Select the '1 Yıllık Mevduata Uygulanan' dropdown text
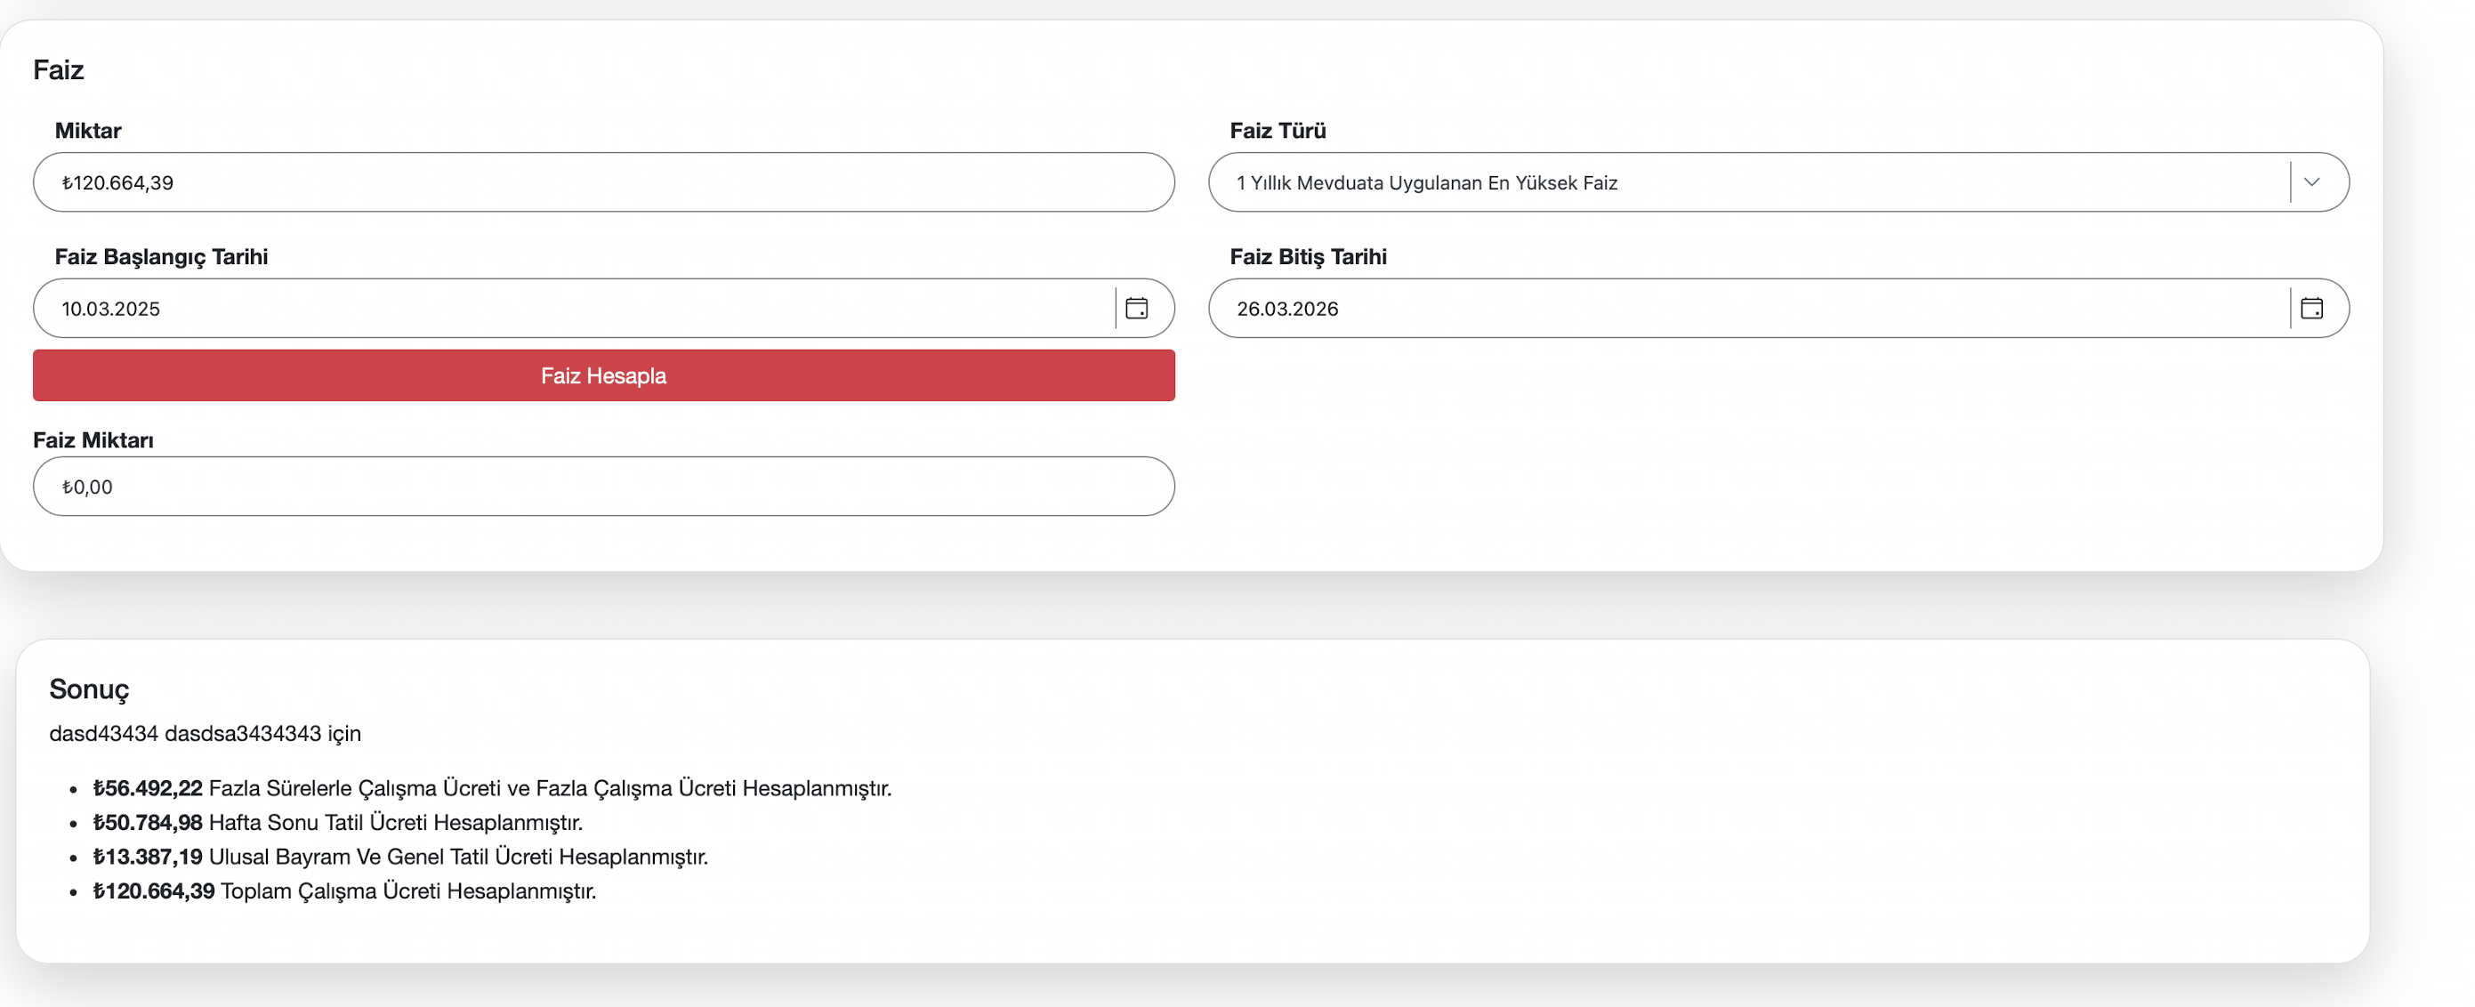 point(1427,182)
